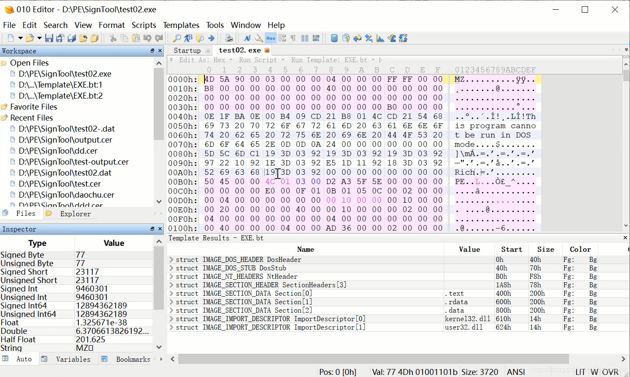Screen dimensions: 630x377
Task: Select the Favorite Files folder
Action: tap(33, 107)
